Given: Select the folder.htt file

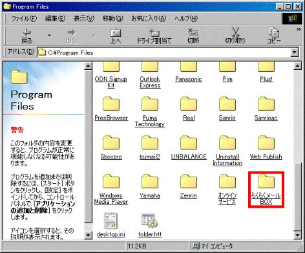Looking at the screenshot, I should tap(150, 225).
